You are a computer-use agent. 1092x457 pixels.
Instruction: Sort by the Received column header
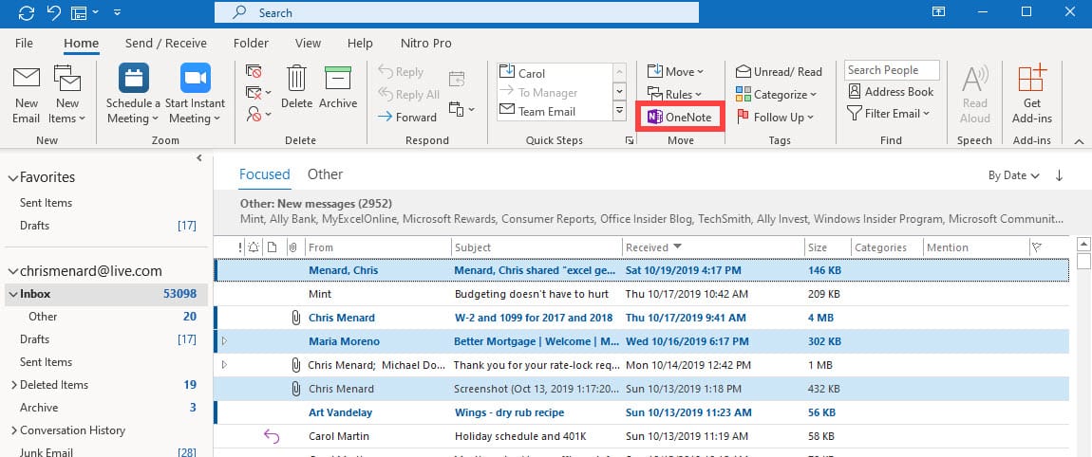712,247
